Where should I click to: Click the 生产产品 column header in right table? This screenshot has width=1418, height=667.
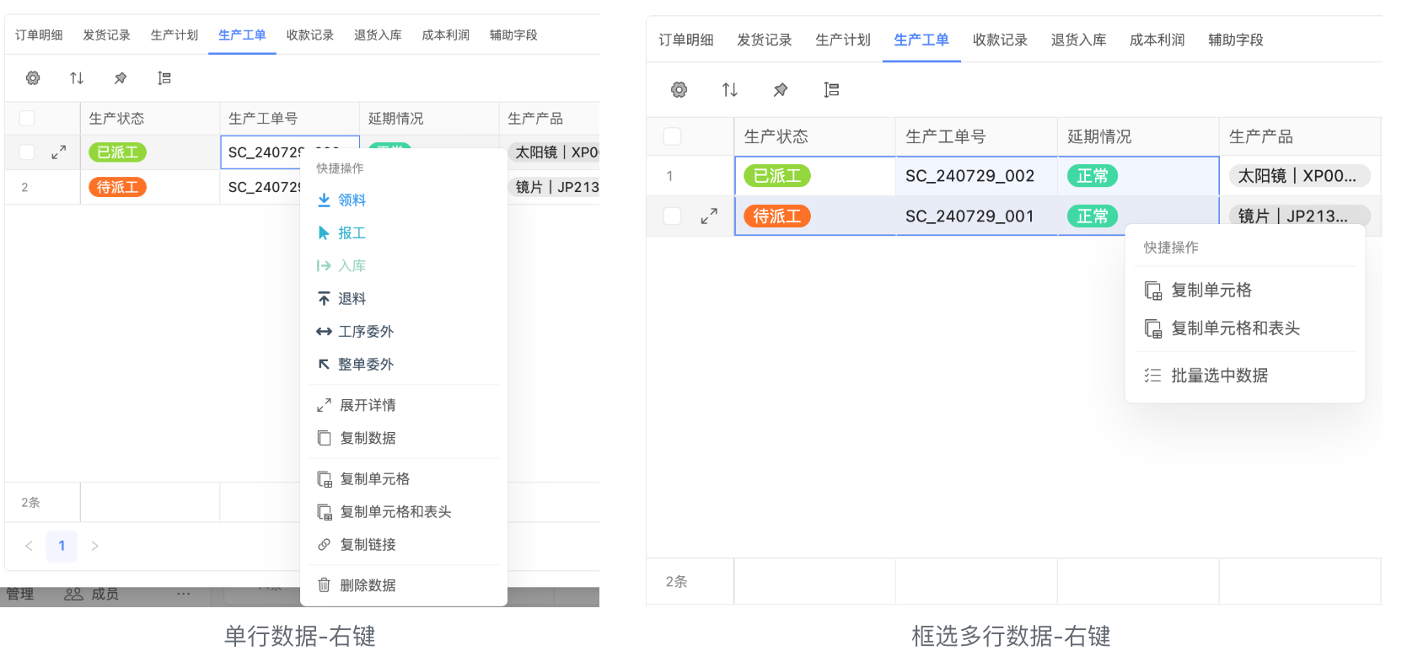pos(1300,136)
